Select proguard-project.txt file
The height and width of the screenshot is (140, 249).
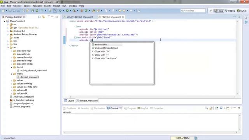pyautogui.click(x=23, y=103)
